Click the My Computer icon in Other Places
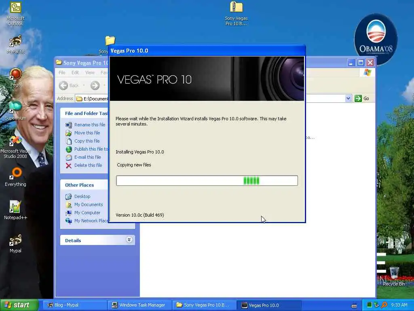The width and height of the screenshot is (414, 311). coord(69,213)
